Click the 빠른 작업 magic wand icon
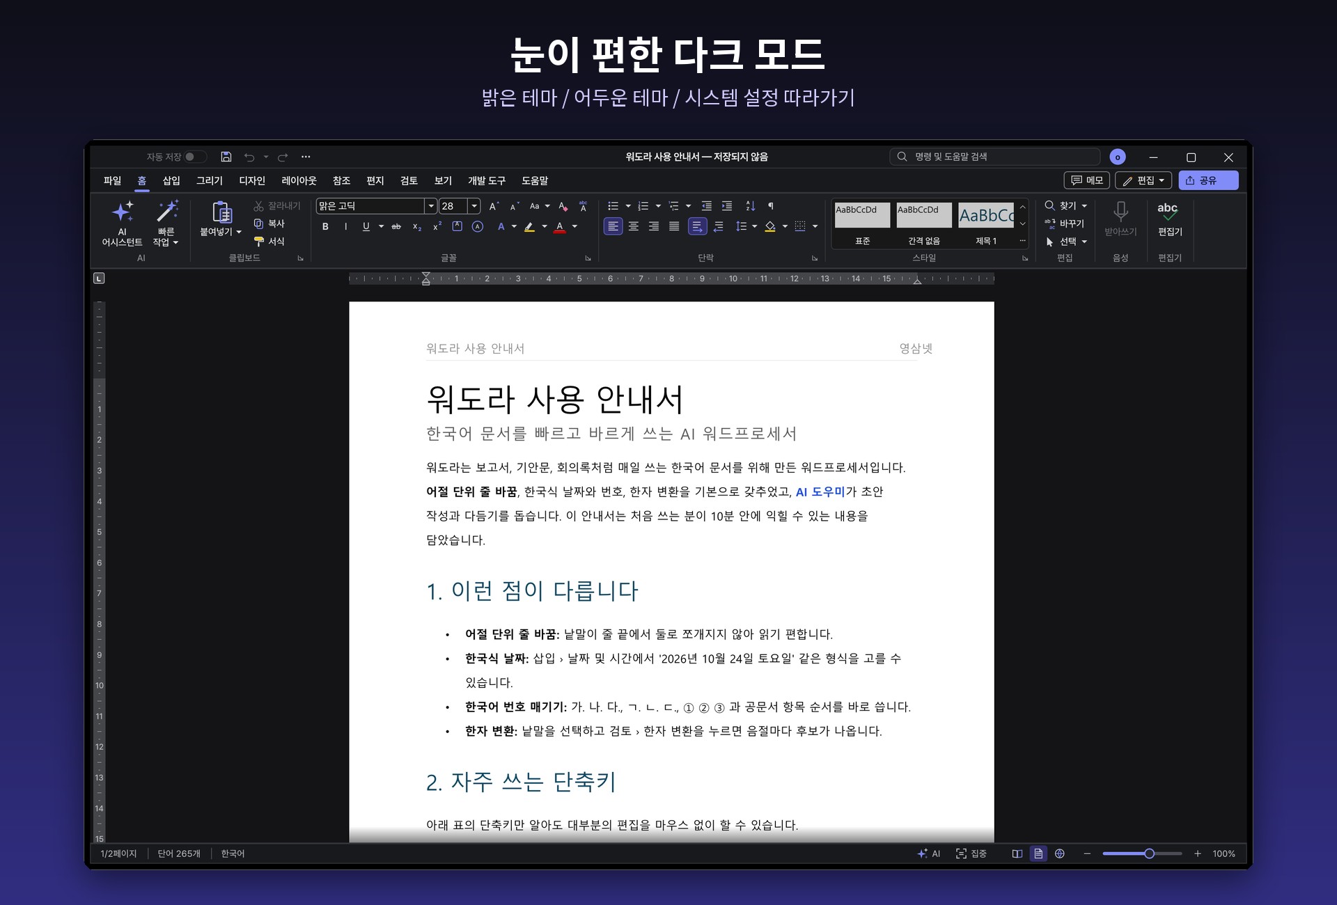Image resolution: width=1337 pixels, height=905 pixels. [166, 211]
